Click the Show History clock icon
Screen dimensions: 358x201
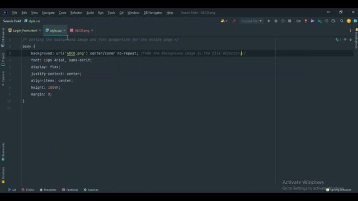[327, 21]
